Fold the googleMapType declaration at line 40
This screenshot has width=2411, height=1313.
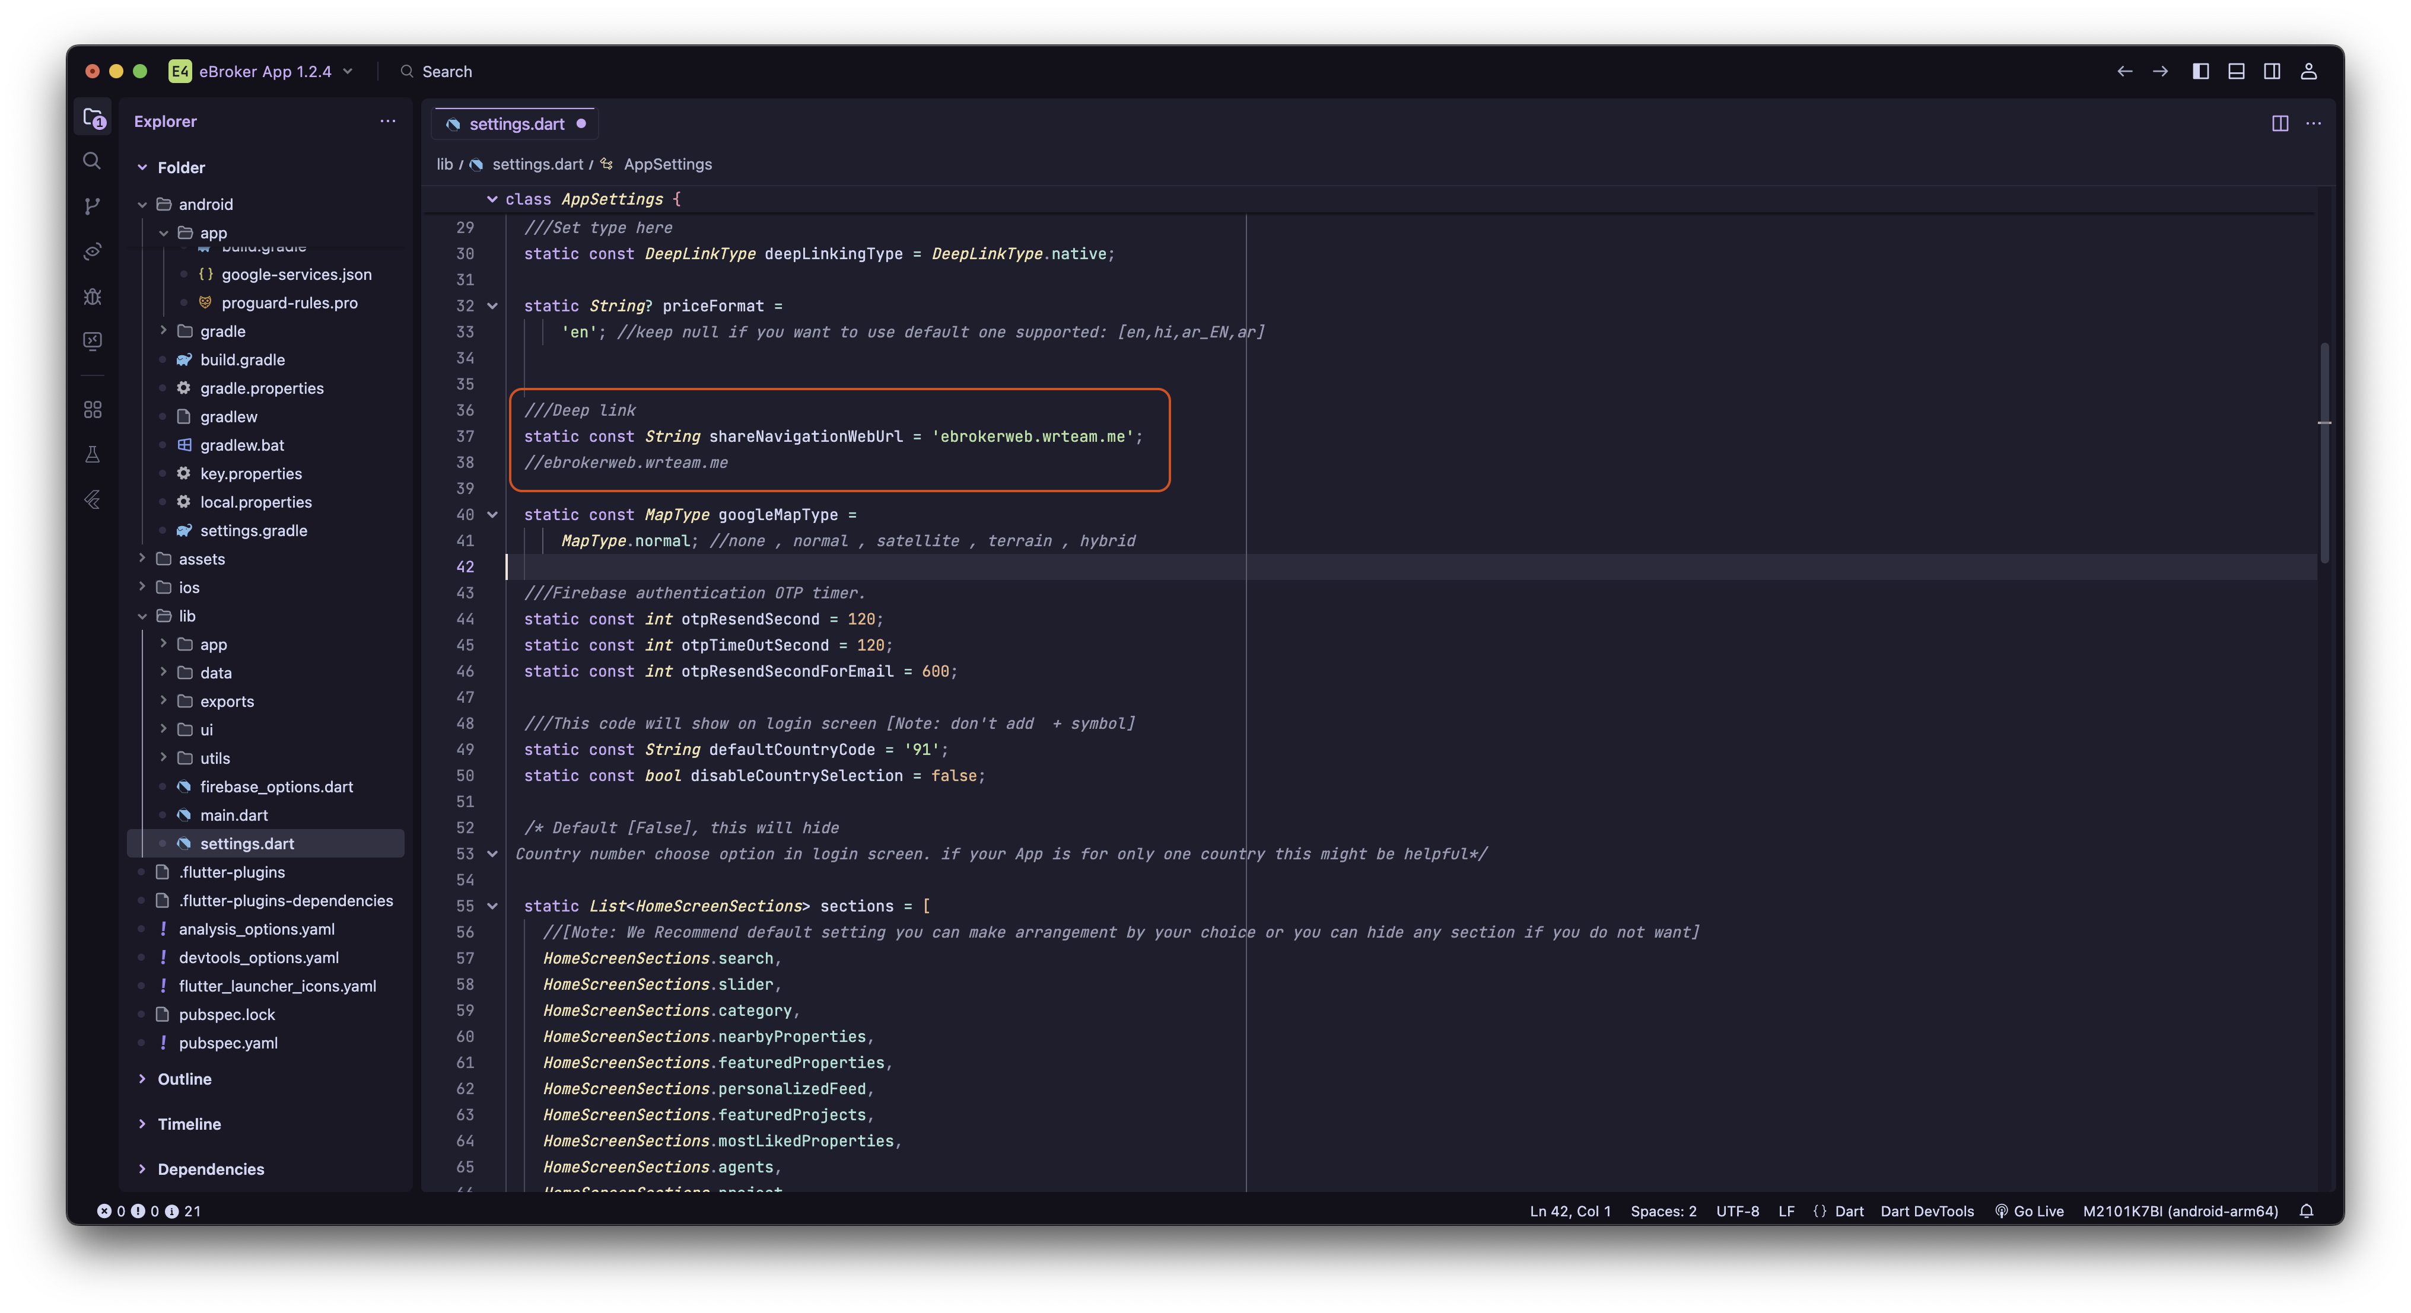[x=492, y=515]
